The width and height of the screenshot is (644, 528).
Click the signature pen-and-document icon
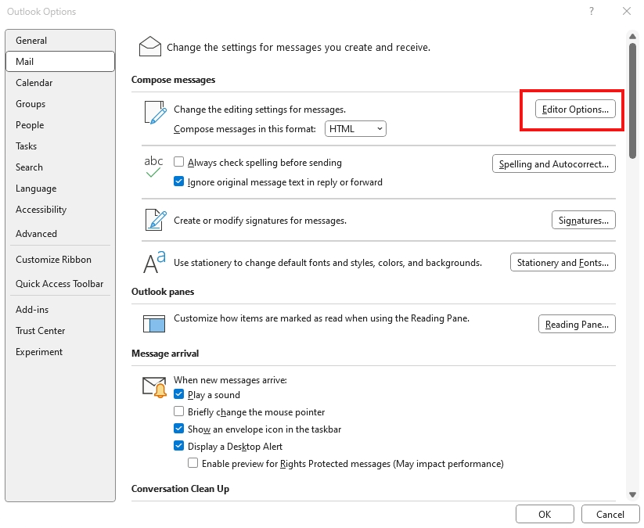pyautogui.click(x=156, y=220)
